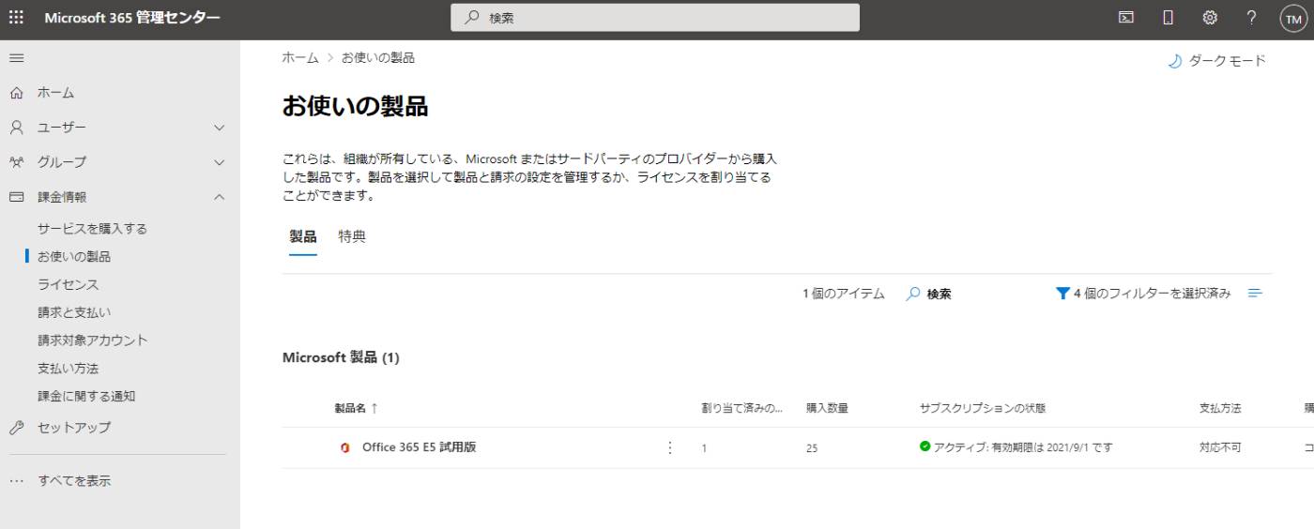The image size is (1314, 529).
Task: Sort by 製品名 ascending arrow
Action: (x=374, y=408)
